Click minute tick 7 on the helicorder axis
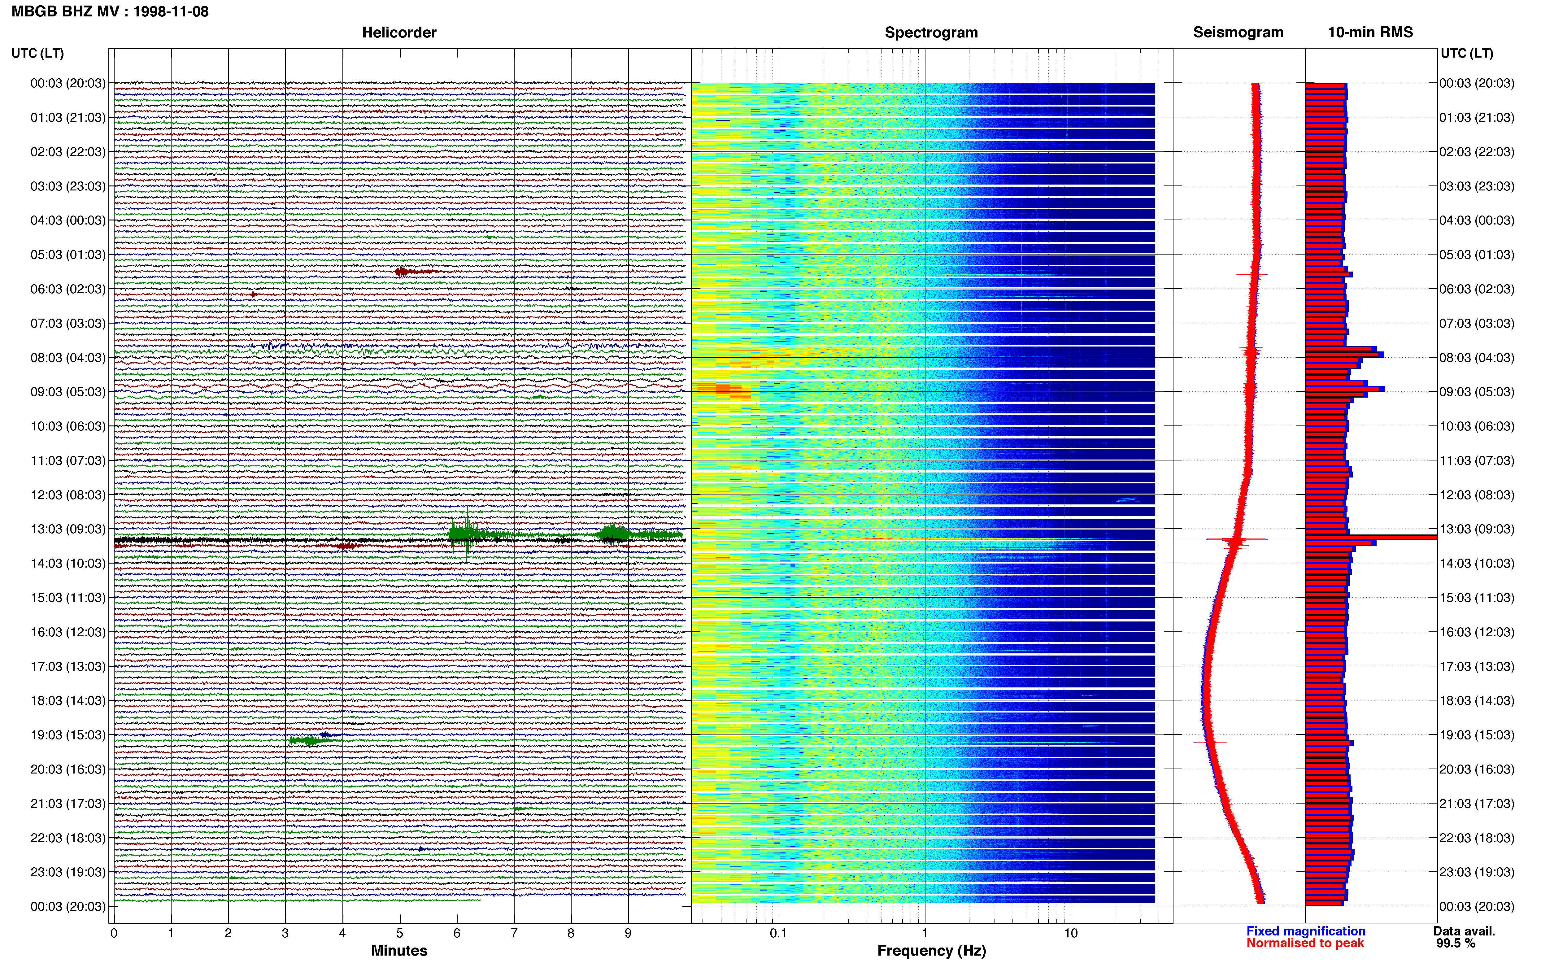The image size is (1554, 972). point(514,933)
